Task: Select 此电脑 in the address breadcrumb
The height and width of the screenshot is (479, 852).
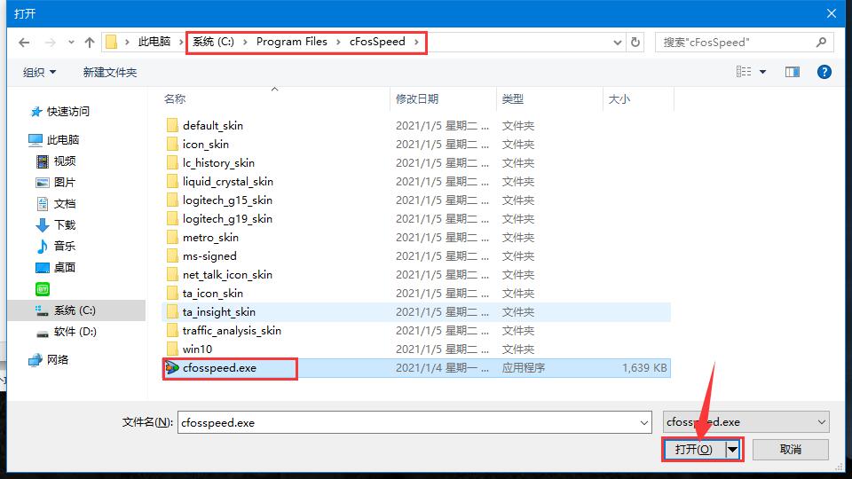Action: click(154, 42)
